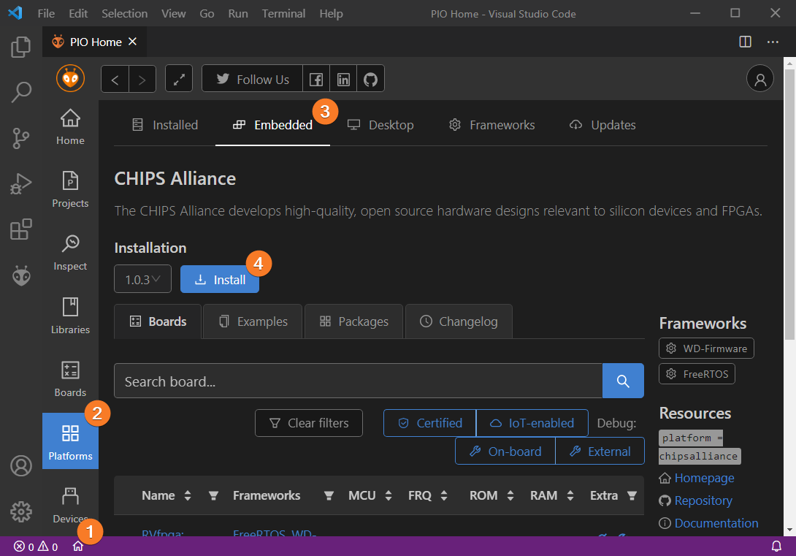796x556 pixels.
Task: Click the search board magnifier button
Action: click(623, 381)
